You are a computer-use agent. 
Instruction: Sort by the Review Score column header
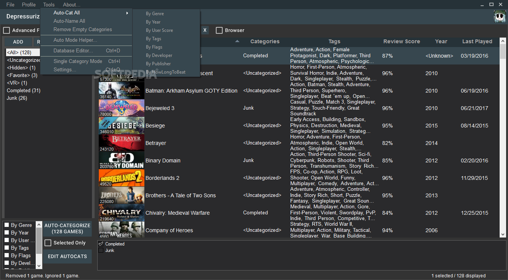click(x=402, y=41)
